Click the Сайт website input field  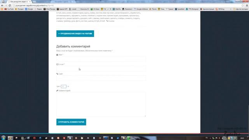101,78
